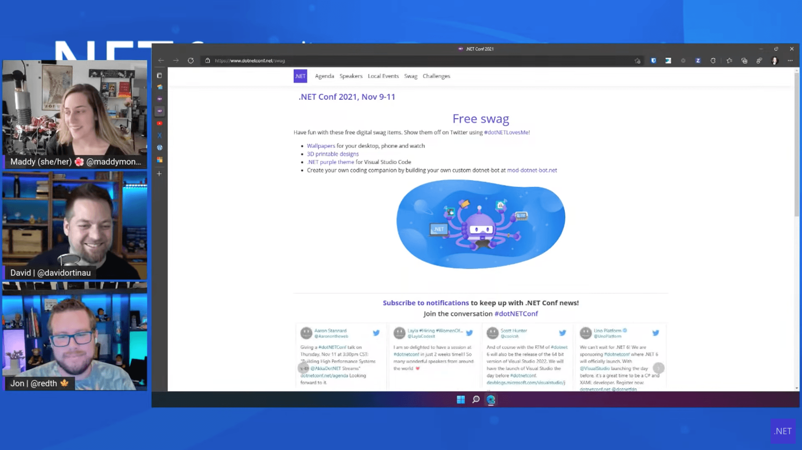The image size is (802, 450).
Task: Open the browser profile avatar
Action: (x=775, y=60)
